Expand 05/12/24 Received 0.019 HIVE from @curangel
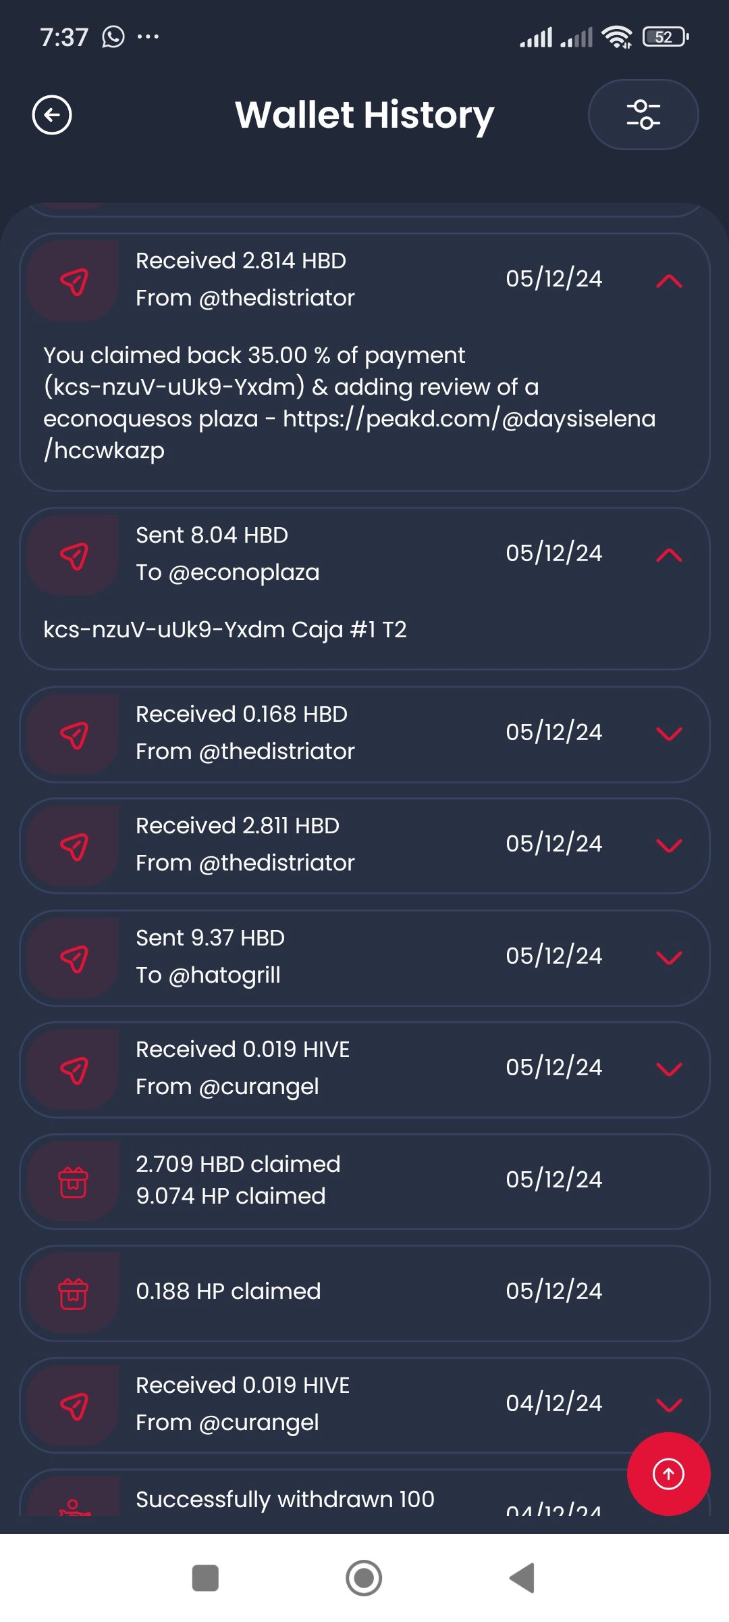This screenshot has width=729, height=1622. click(669, 1069)
